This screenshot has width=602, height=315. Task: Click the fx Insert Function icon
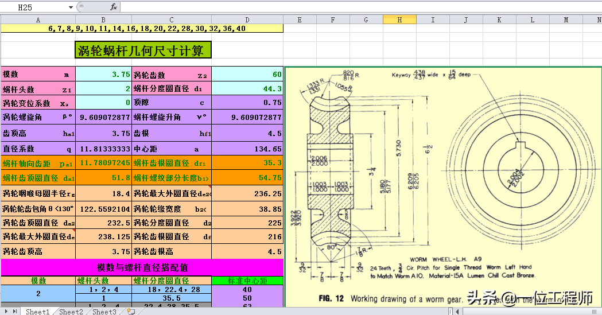[x=114, y=7]
